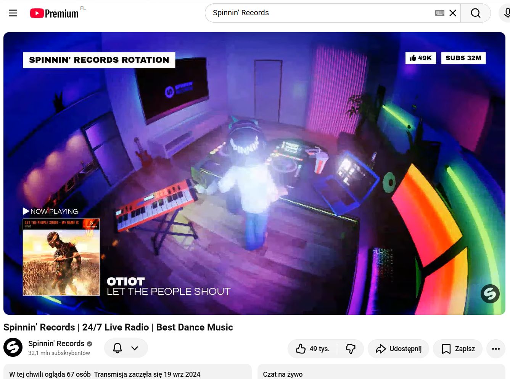The image size is (510, 379).
Task: Start voice search with microphone
Action: [x=506, y=13]
